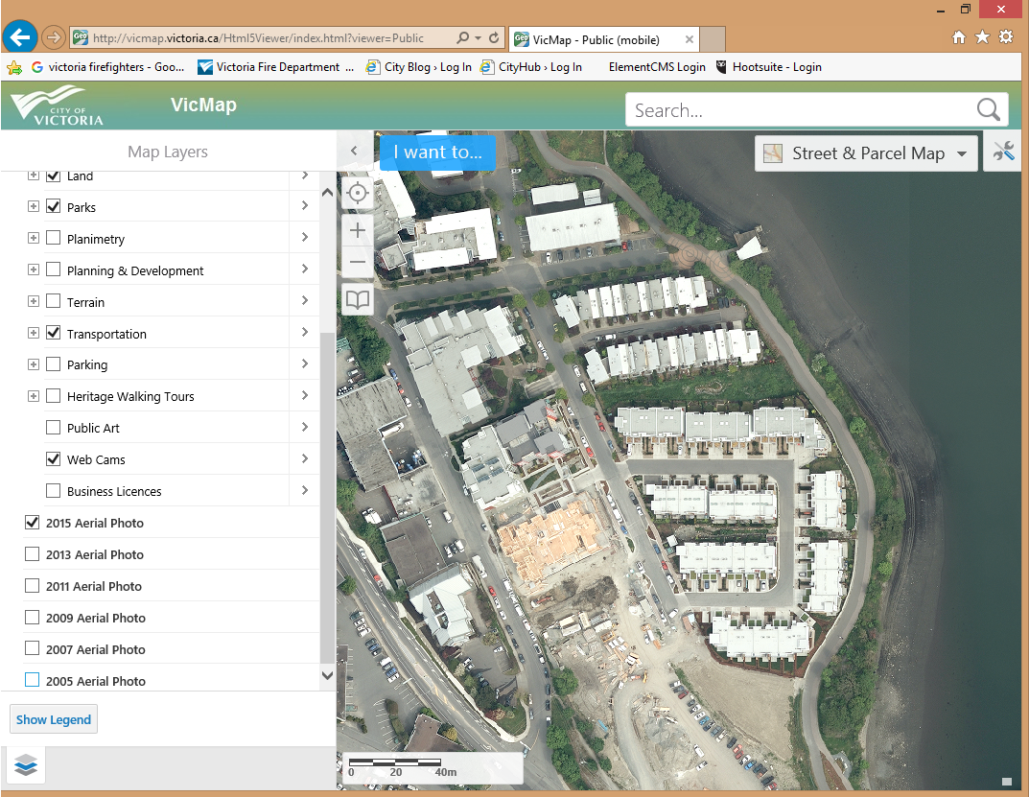Enable the 2013 Aerial Photo checkbox
The image size is (1029, 797).
(32, 554)
